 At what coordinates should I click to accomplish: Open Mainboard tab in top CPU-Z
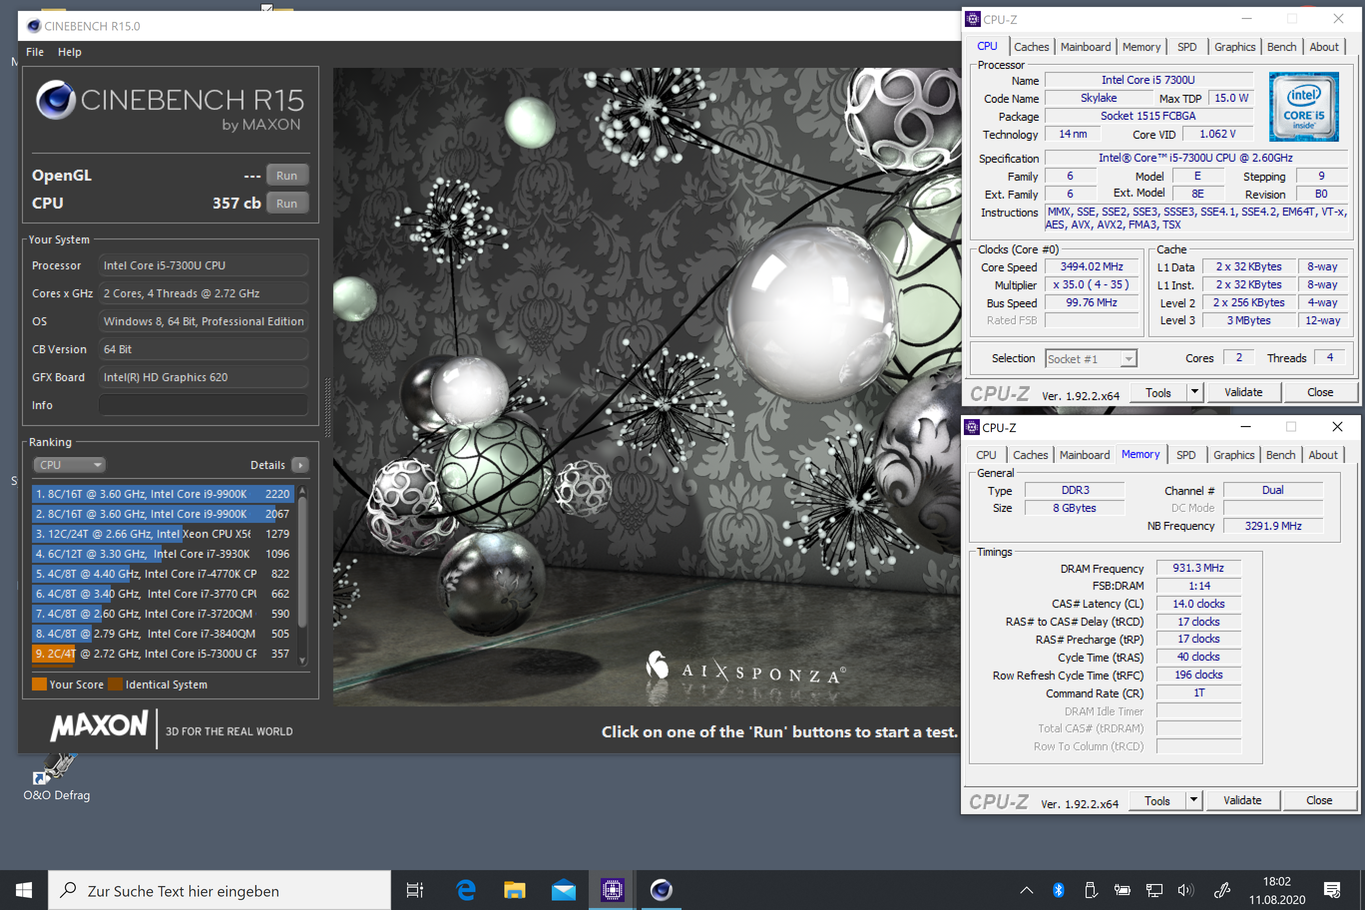pyautogui.click(x=1085, y=47)
